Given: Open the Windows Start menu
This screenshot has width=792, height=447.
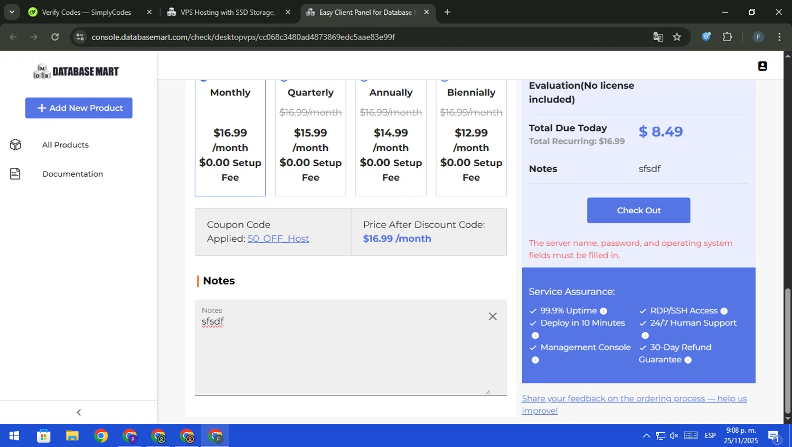Looking at the screenshot, I should 14,436.
